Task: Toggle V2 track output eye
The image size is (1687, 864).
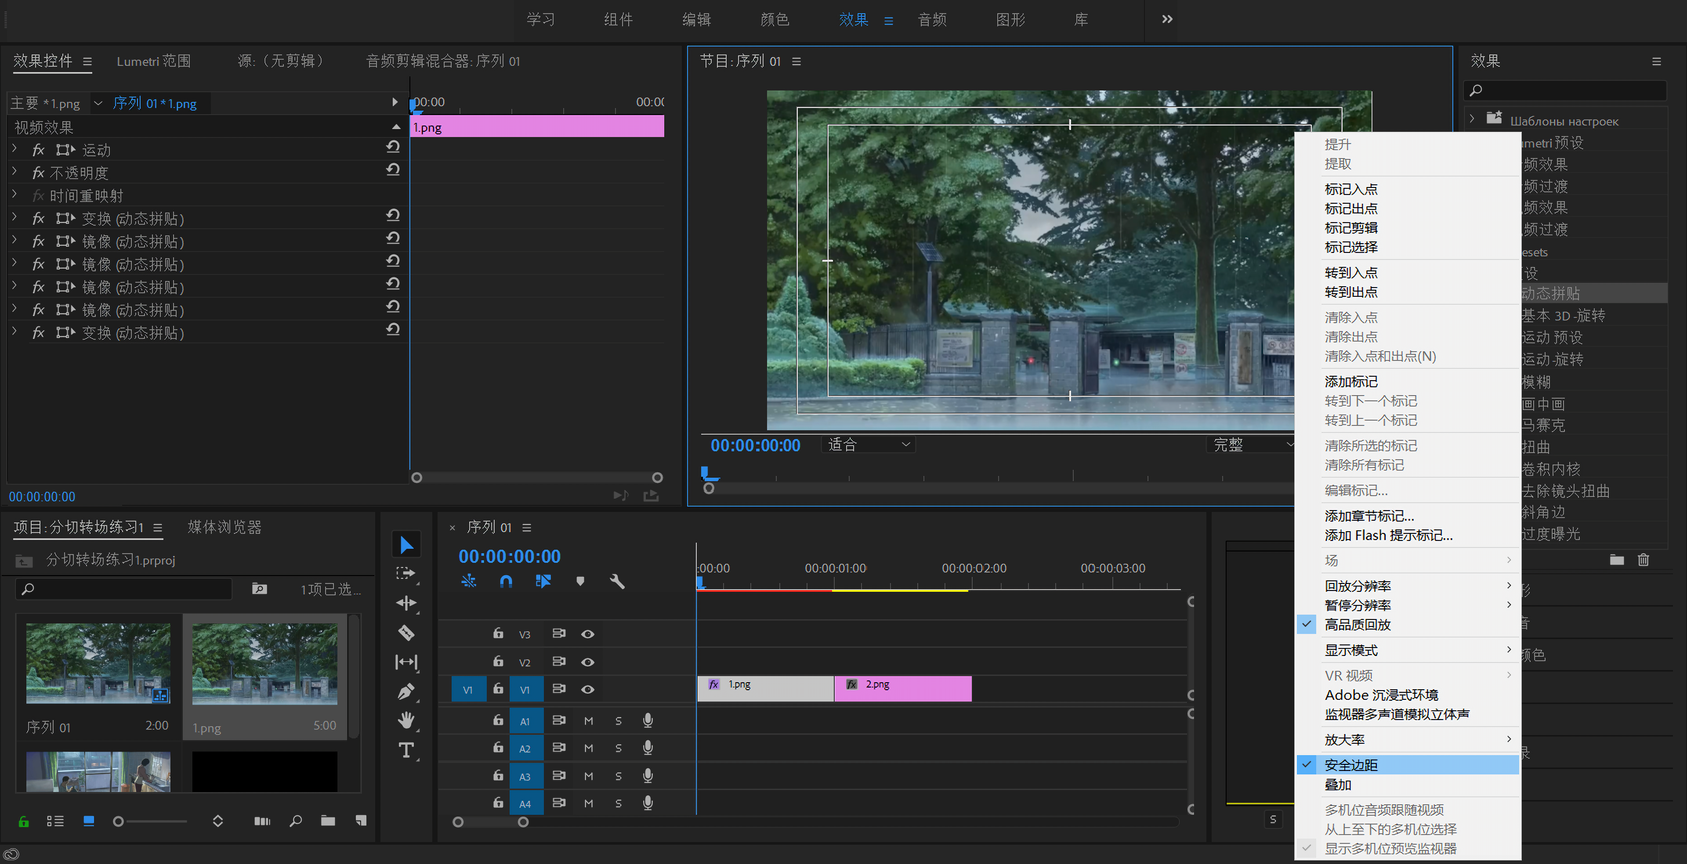Action: coord(587,662)
